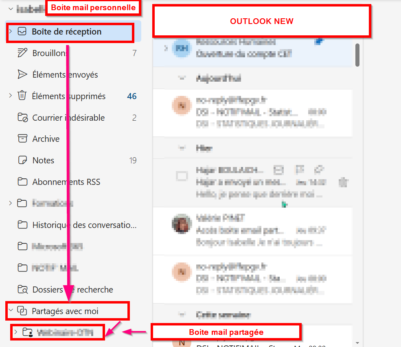
Task: Open the last no-reply message before Cette semaine
Action: click(x=253, y=279)
